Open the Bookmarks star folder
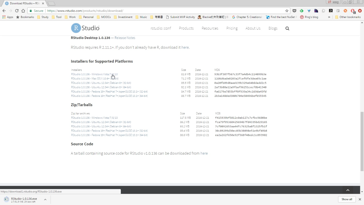The width and height of the screenshot is (364, 205). point(25,17)
